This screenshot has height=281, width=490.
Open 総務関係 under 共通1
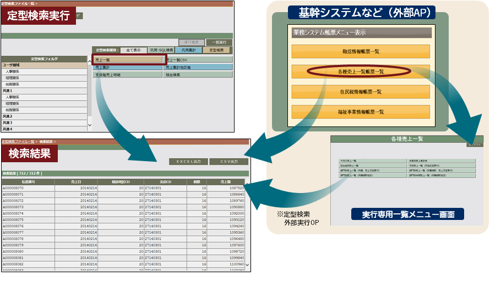(44, 110)
